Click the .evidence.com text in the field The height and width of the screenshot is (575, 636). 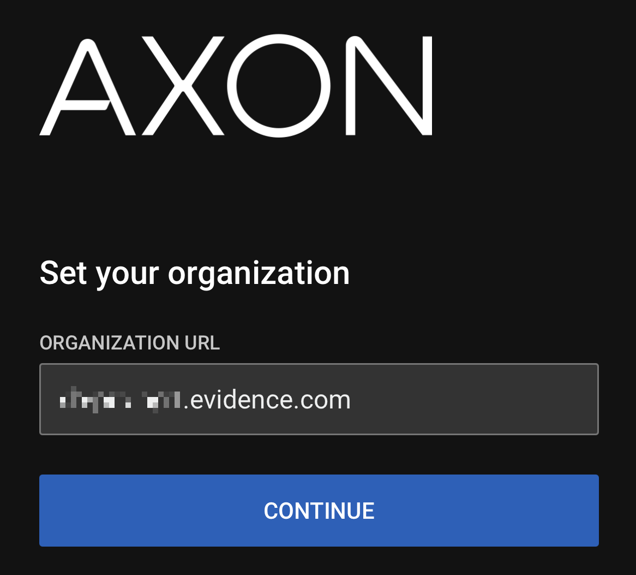click(267, 400)
